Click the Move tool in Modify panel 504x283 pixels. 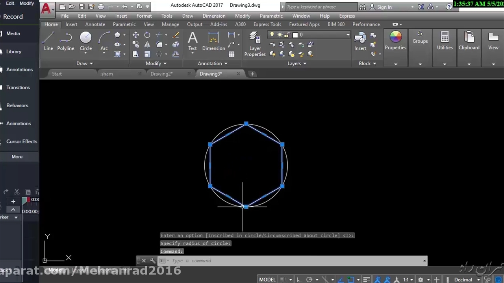point(135,35)
